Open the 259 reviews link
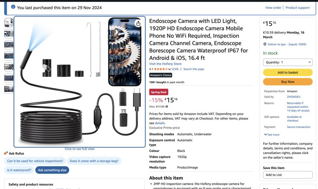318x189 pixels. tap(175, 69)
